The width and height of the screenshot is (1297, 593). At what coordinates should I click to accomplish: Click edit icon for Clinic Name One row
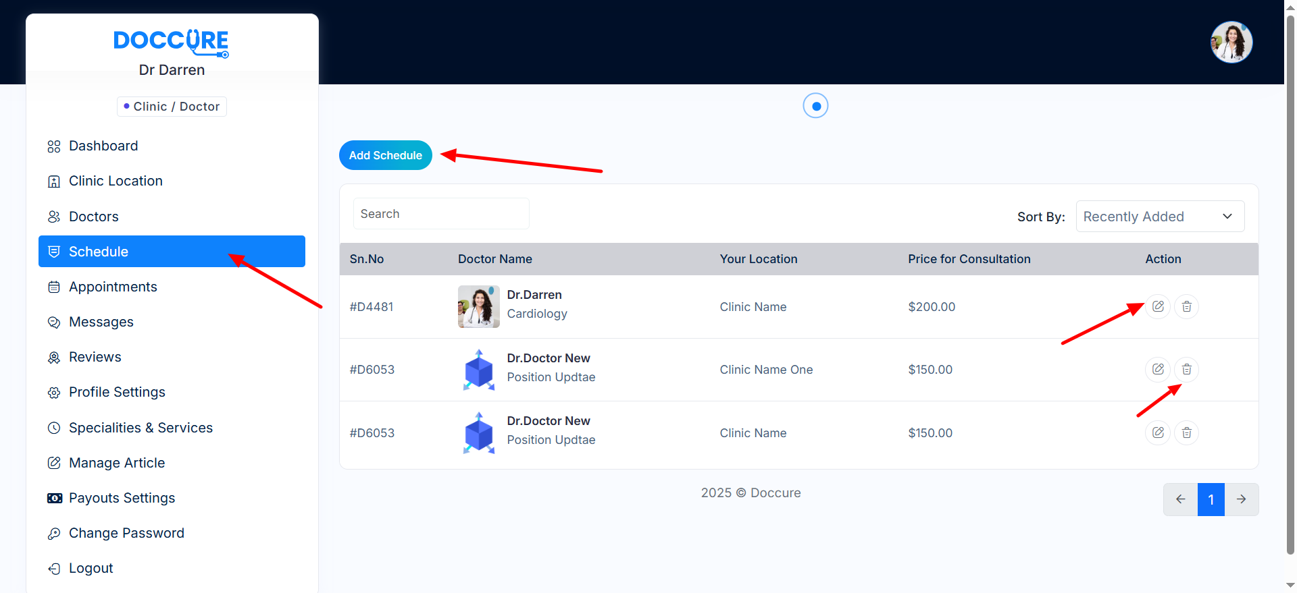point(1158,369)
